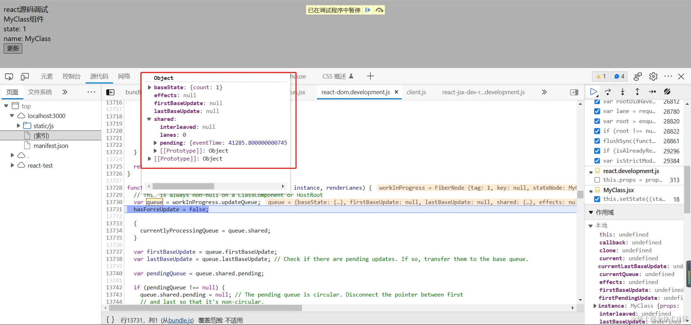Expand the react-test tree node
The height and width of the screenshot is (325, 691).
pyautogui.click(x=12, y=165)
